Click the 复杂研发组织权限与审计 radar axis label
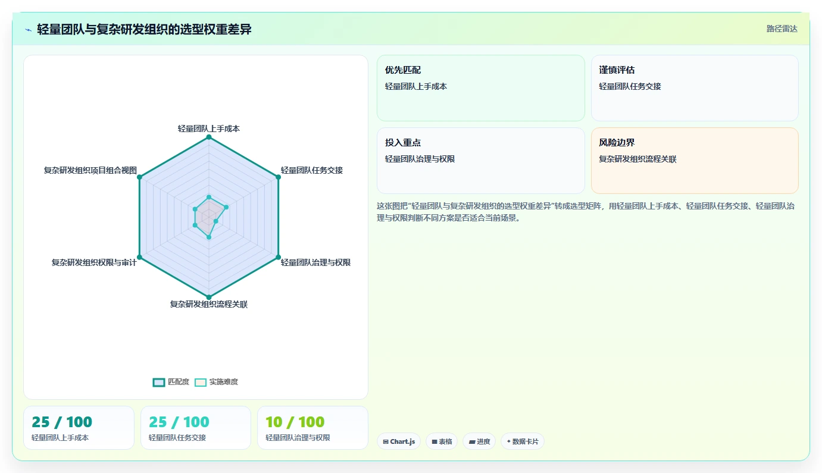This screenshot has height=473, width=822. (94, 262)
